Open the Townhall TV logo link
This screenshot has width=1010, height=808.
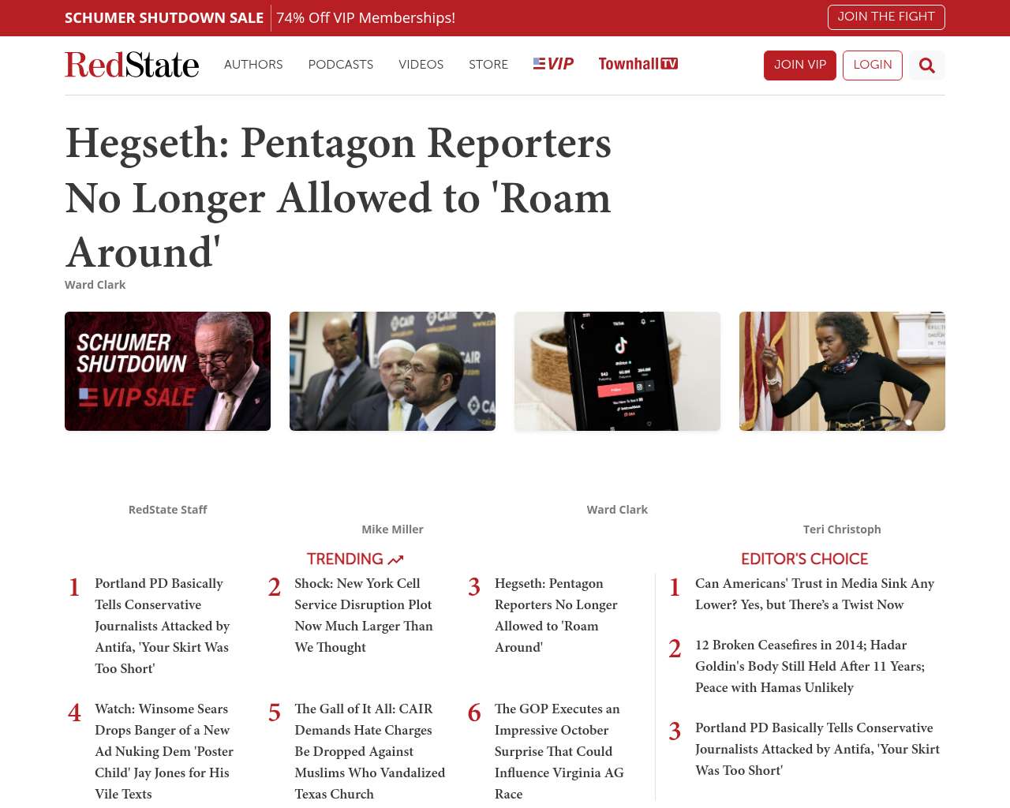tap(638, 64)
